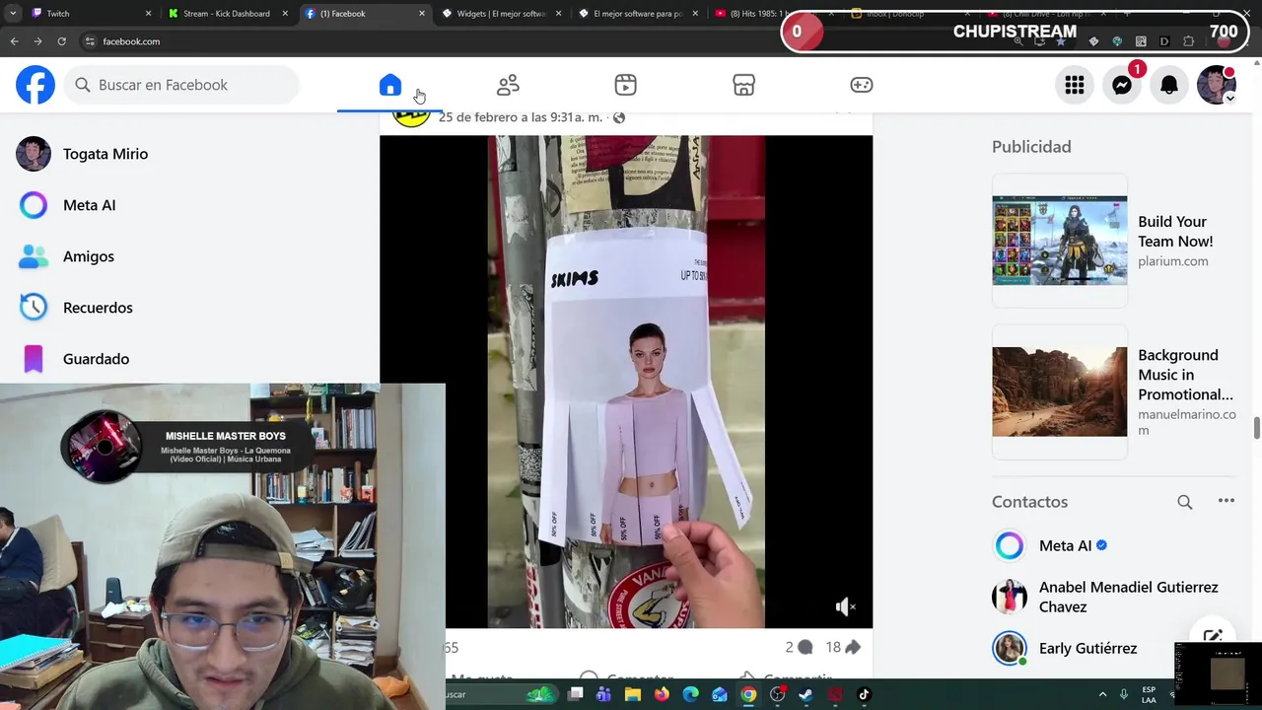Open the Mail app from the taskbar
Image resolution: width=1262 pixels, height=710 pixels.
720,694
